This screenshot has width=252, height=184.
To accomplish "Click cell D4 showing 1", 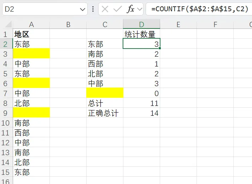I will point(142,64).
